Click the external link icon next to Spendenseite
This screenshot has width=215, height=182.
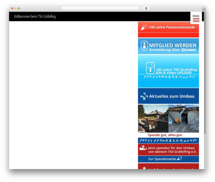pos(179,158)
